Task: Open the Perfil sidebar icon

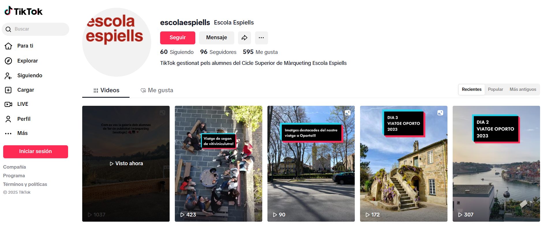Action: coord(8,119)
